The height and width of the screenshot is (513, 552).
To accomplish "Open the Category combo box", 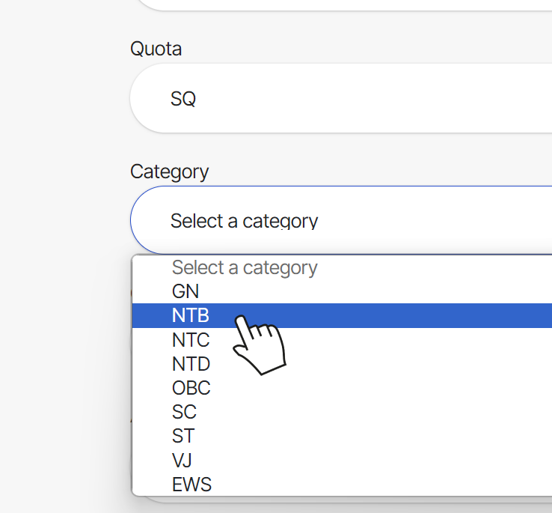I will coord(340,221).
